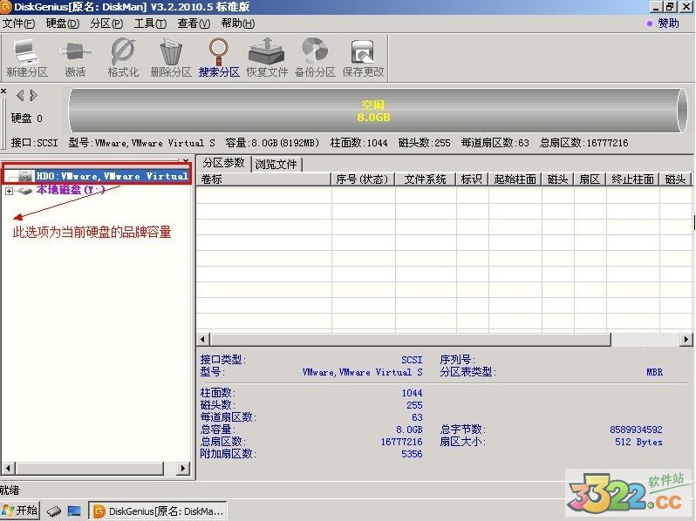Screen dimensions: 696x521
Task: Go to next disk with right arrow
Action: 34,95
